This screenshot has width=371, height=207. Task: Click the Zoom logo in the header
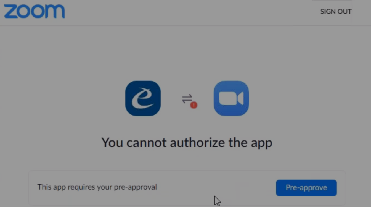pos(34,11)
